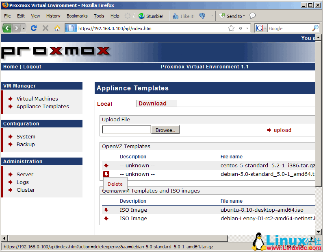Open the Logs administration page
Viewport: 323px width, 252px height.
tap(23, 182)
